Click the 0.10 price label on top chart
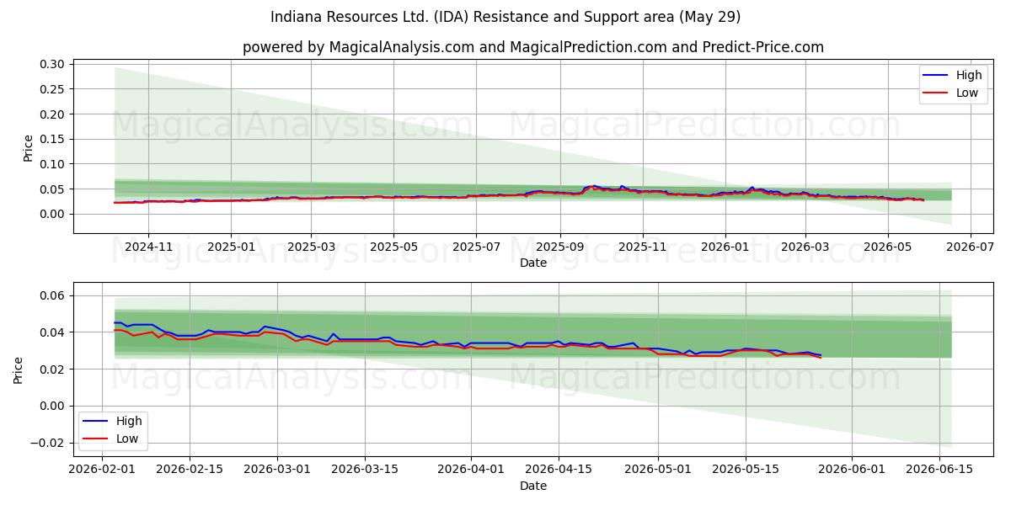The width and height of the screenshot is (1011, 505). (52, 164)
